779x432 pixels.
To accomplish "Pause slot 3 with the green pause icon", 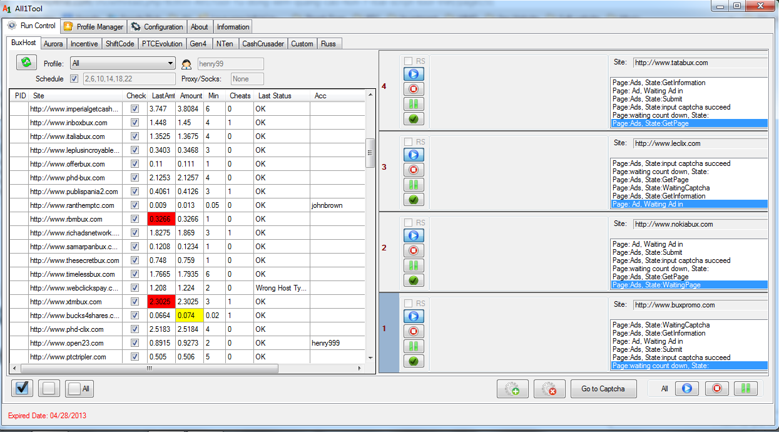I will [x=413, y=185].
